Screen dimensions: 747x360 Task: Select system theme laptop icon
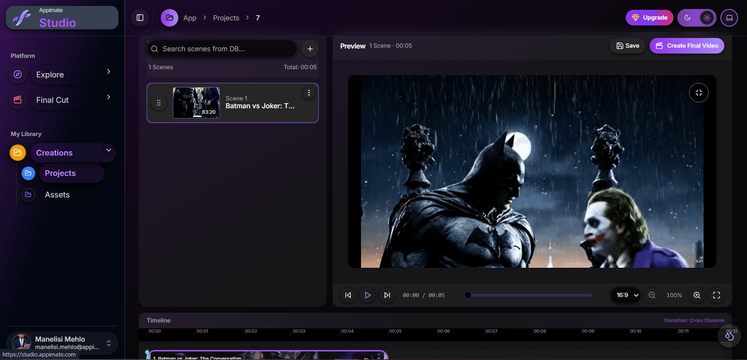point(729,18)
